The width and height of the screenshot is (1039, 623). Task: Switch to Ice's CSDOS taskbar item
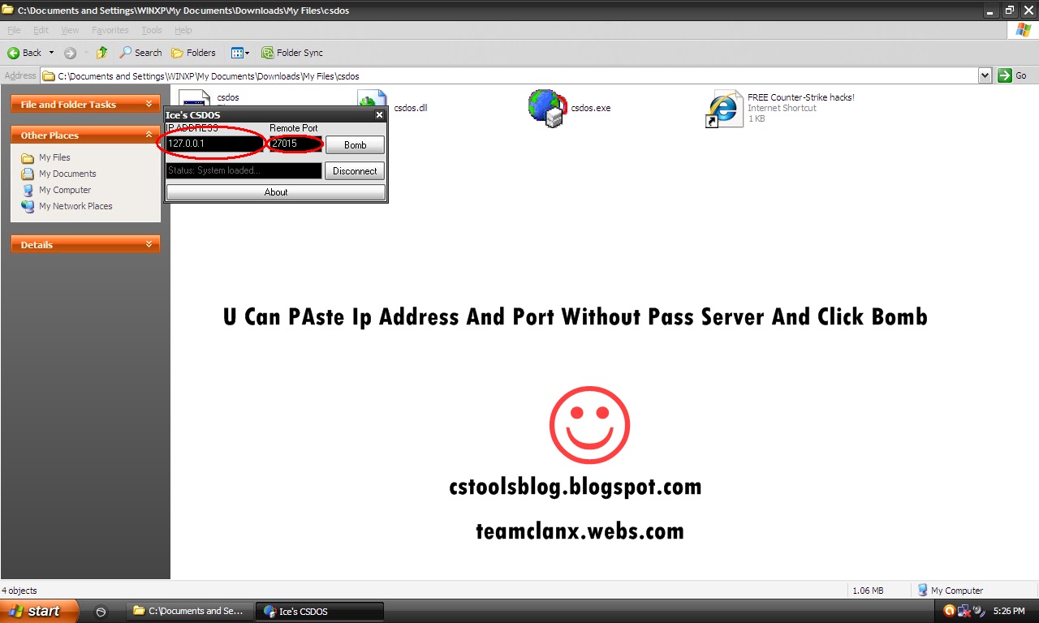point(320,611)
